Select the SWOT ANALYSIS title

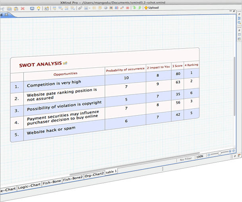click(x=41, y=64)
